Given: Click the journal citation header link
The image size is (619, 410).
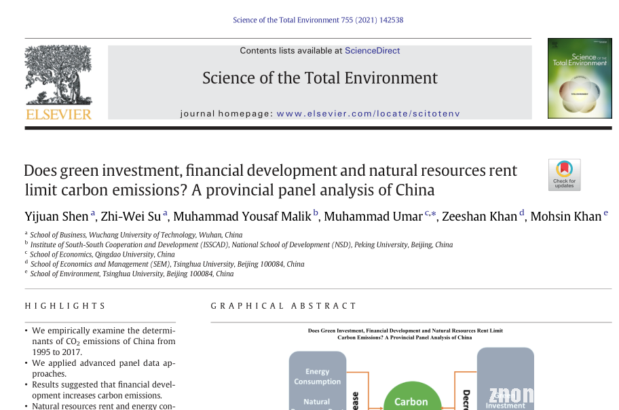Looking at the screenshot, I should (x=318, y=20).
